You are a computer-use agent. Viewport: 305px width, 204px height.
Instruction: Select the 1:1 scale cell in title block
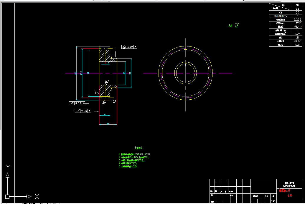[x=273, y=201]
